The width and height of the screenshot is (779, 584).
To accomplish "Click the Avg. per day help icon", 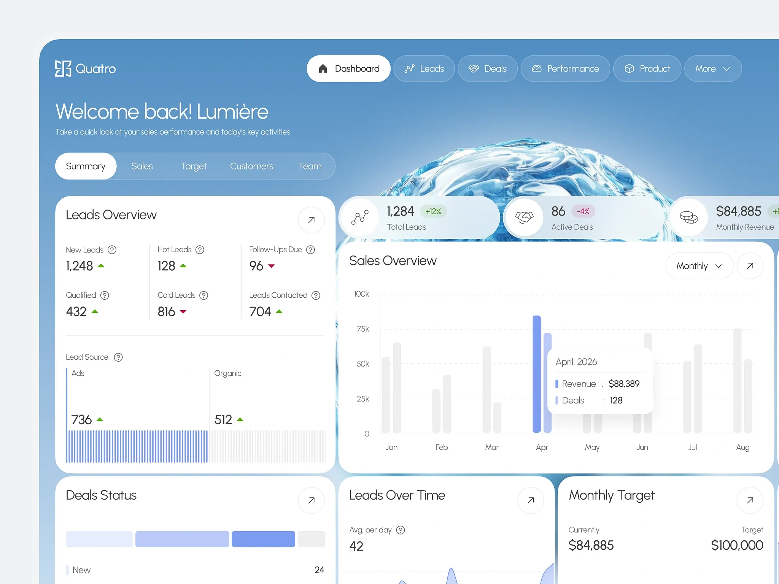I will tap(401, 530).
